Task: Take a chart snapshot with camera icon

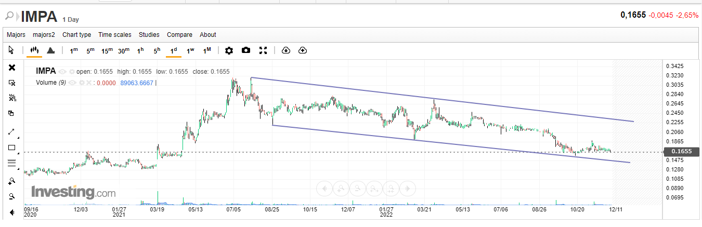Action: 246,50
